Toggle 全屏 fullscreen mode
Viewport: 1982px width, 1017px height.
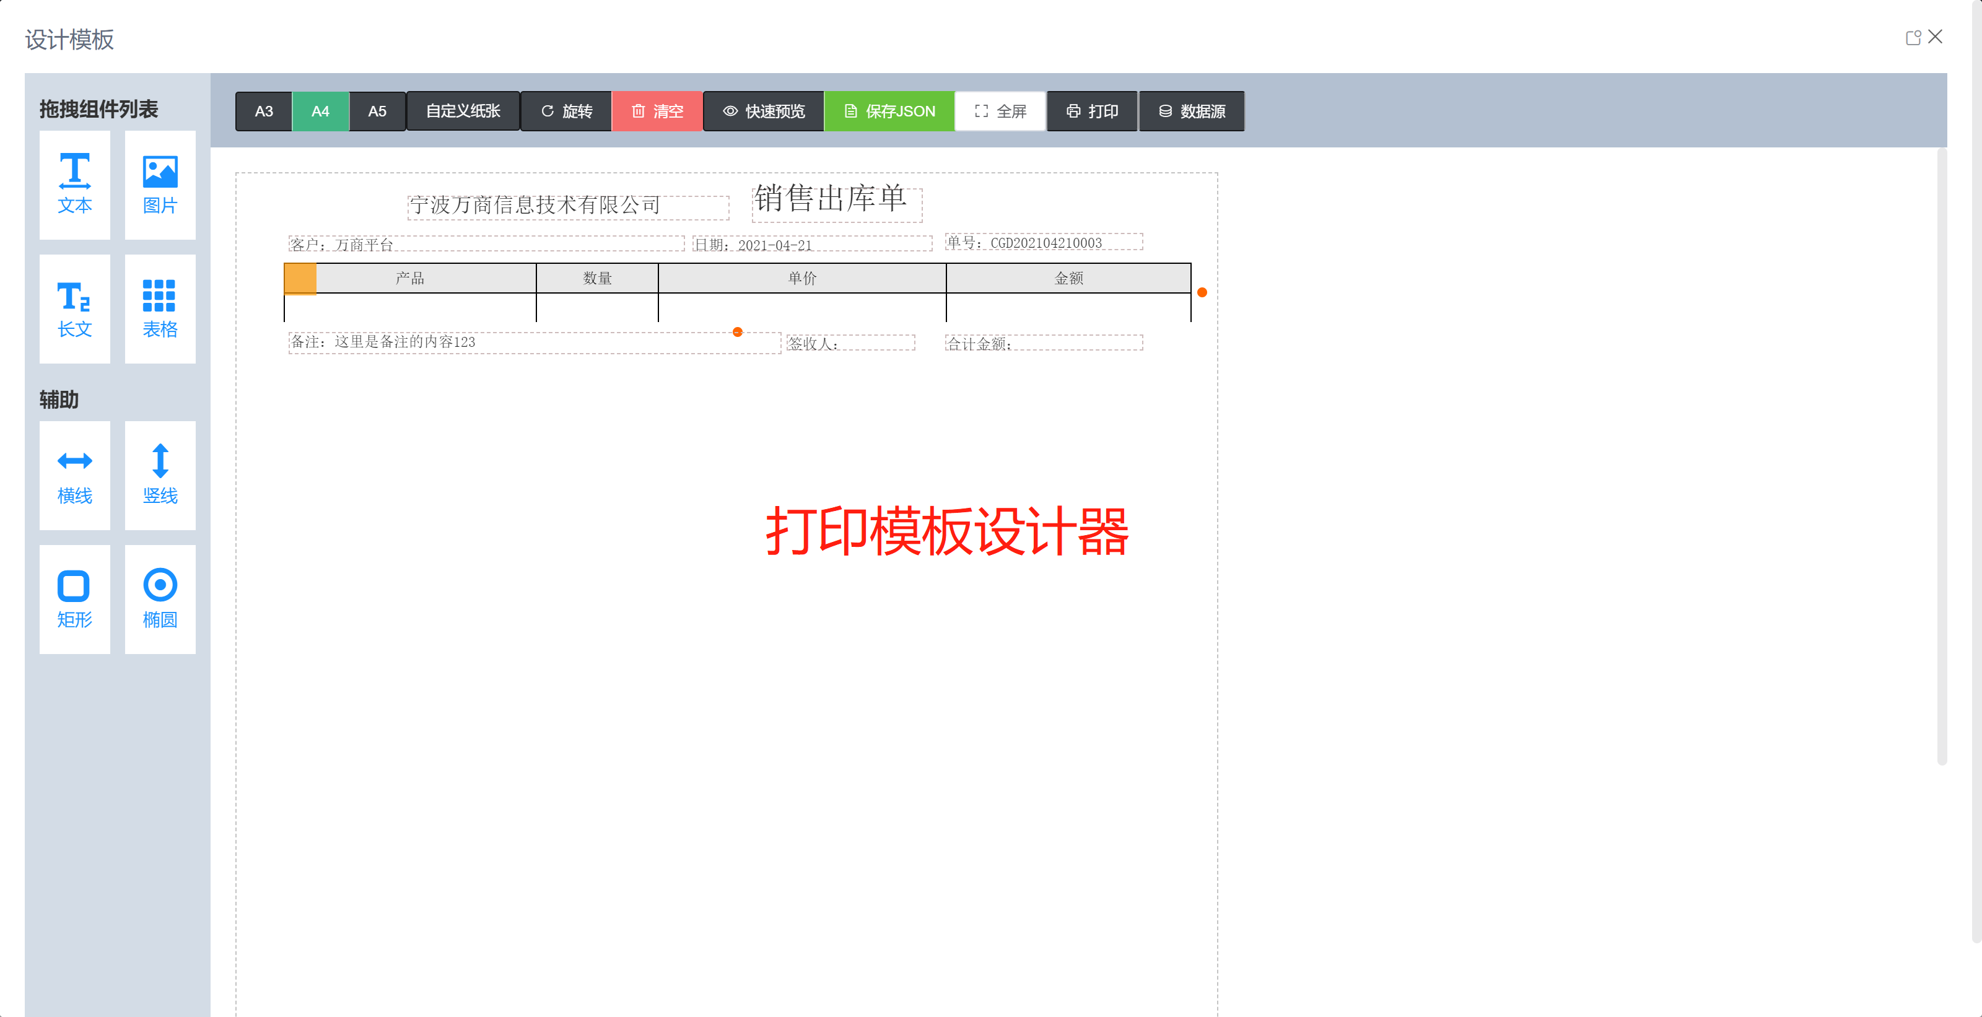point(1000,111)
